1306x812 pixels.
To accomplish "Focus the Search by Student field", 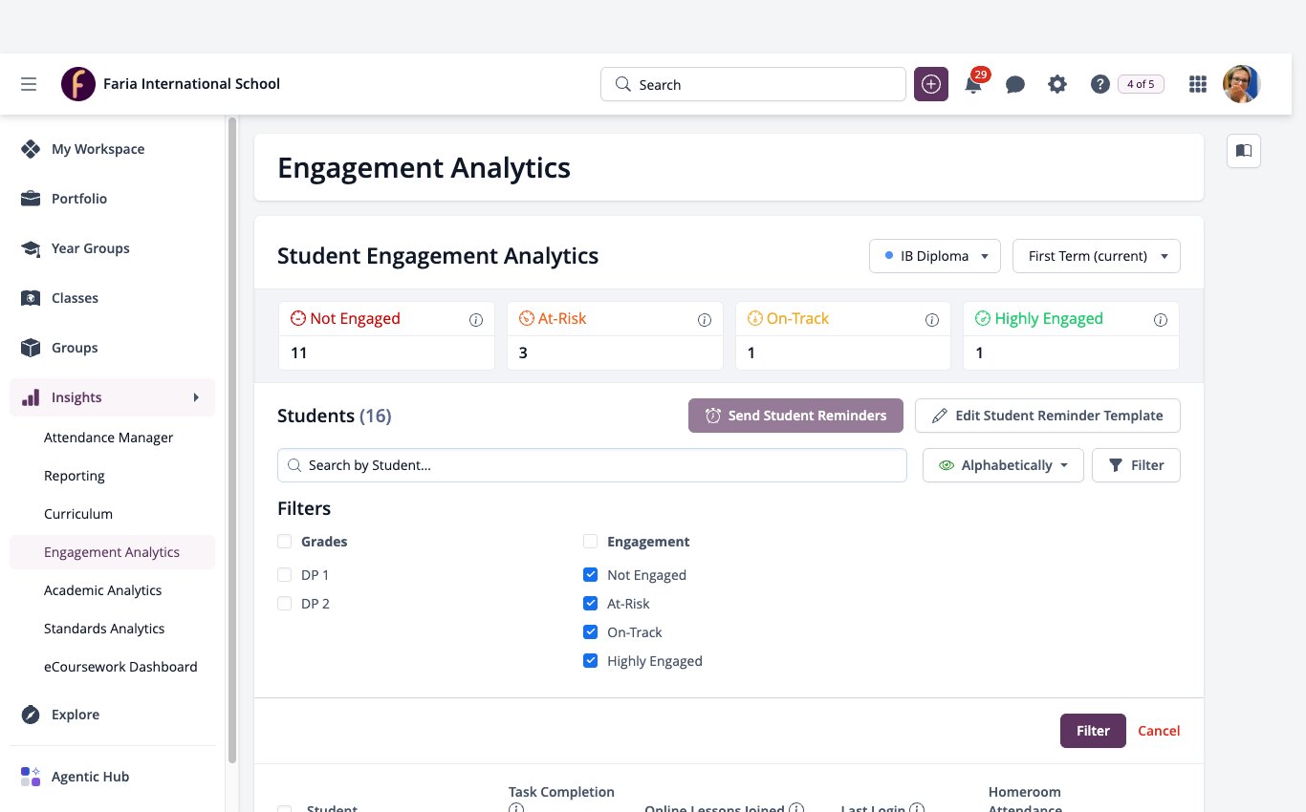I will (x=592, y=465).
